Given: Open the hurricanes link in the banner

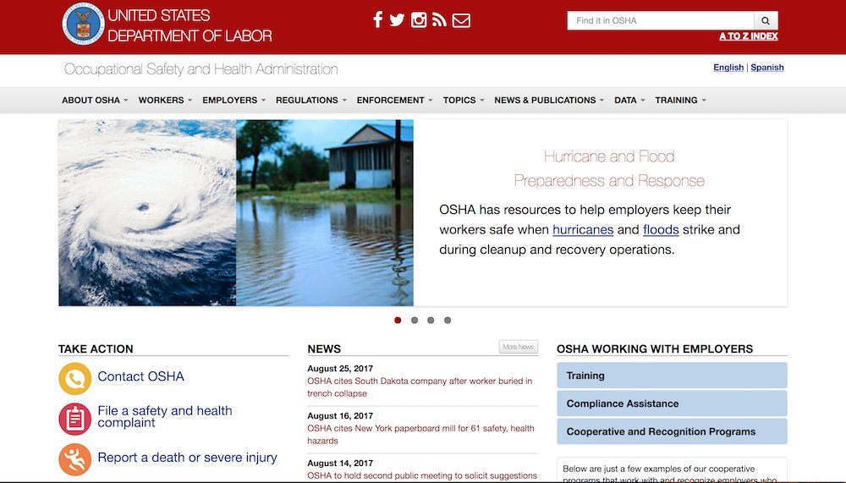Looking at the screenshot, I should tap(583, 229).
